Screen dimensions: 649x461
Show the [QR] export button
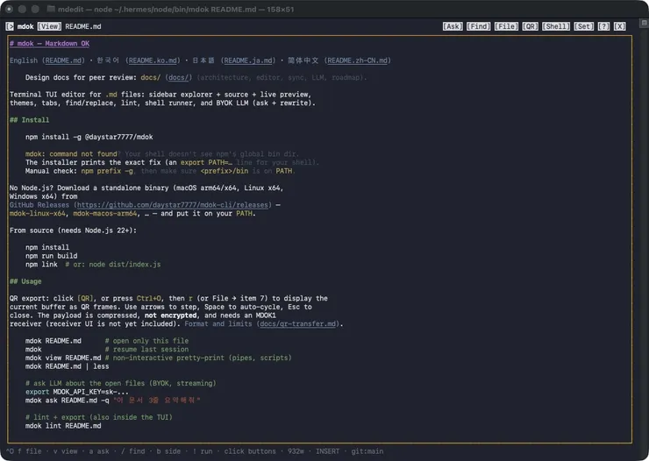(531, 26)
